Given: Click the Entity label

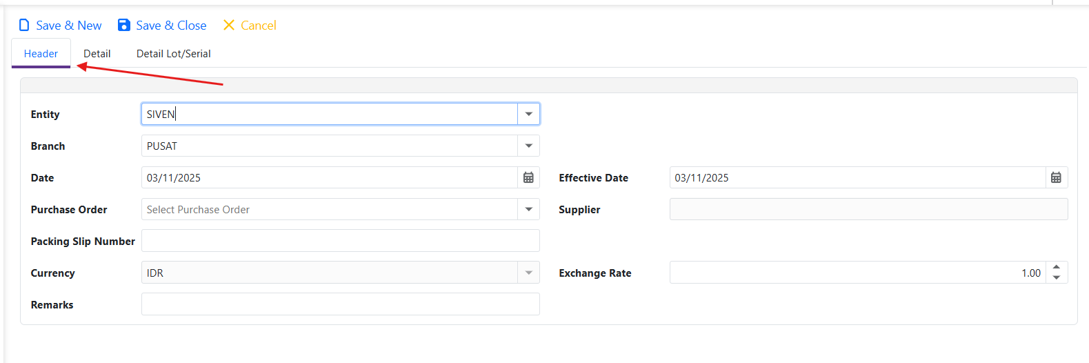Looking at the screenshot, I should (x=45, y=115).
